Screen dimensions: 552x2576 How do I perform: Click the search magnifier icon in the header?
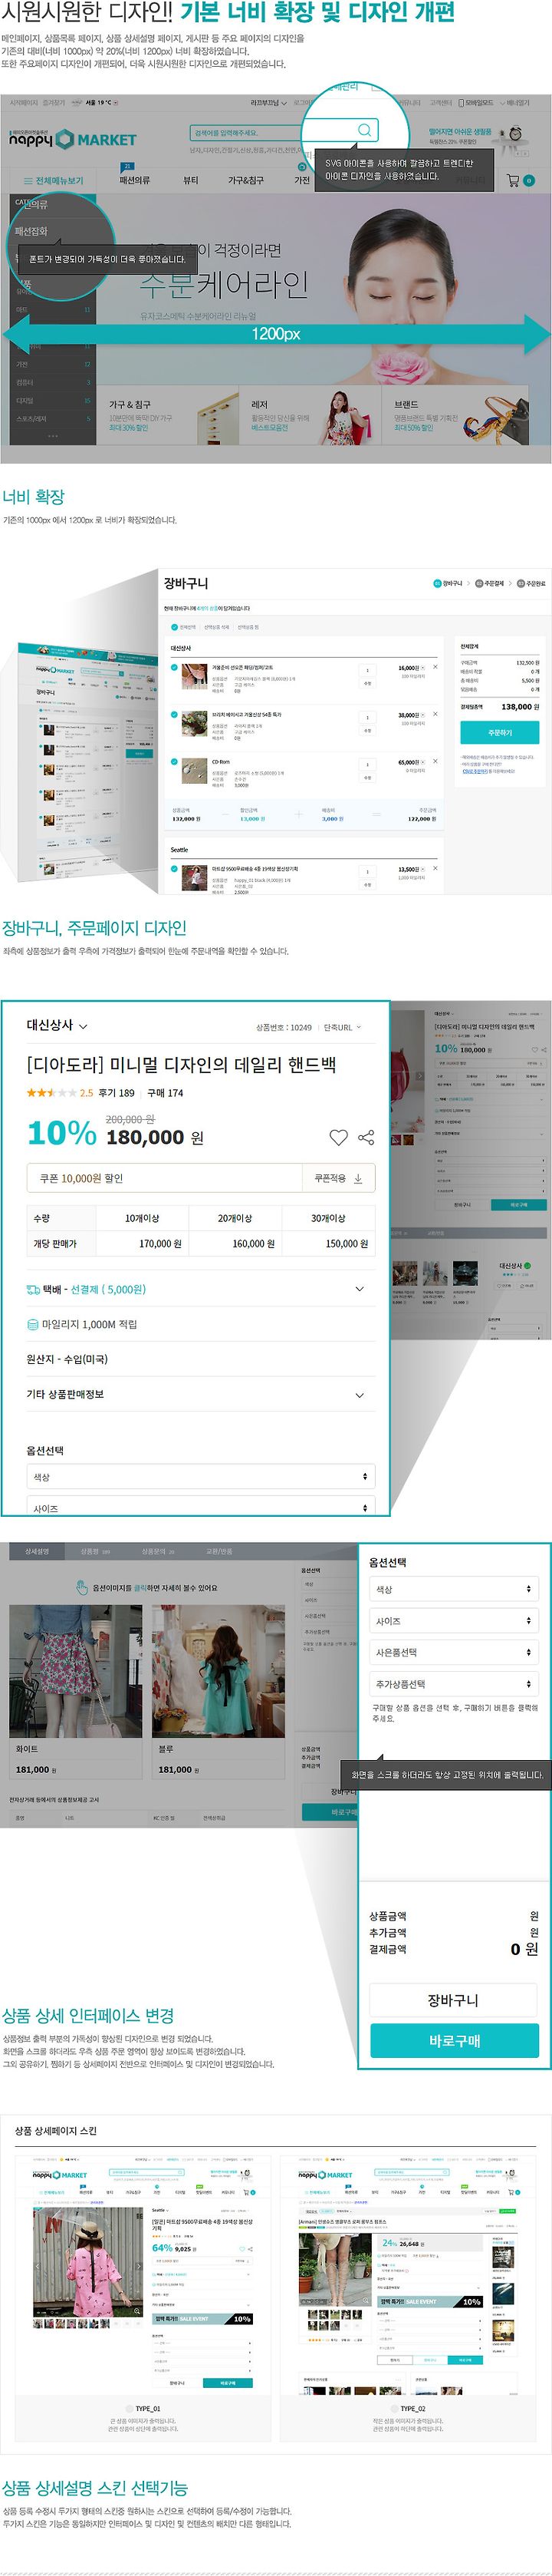pyautogui.click(x=364, y=130)
